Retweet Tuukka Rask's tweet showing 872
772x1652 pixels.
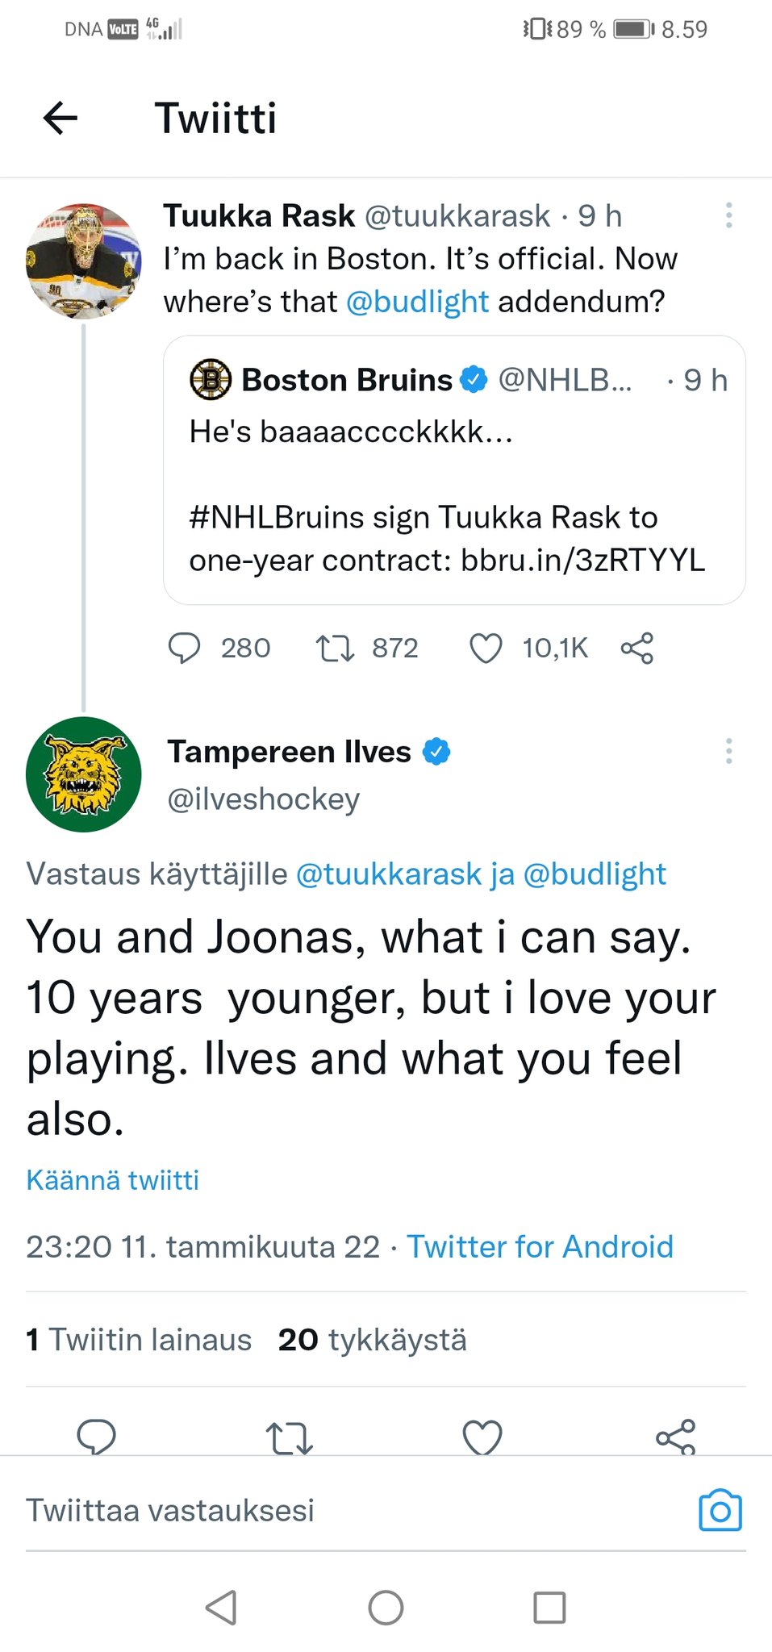[335, 648]
